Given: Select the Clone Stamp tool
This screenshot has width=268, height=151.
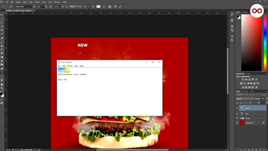Looking at the screenshot, I should [2, 46].
